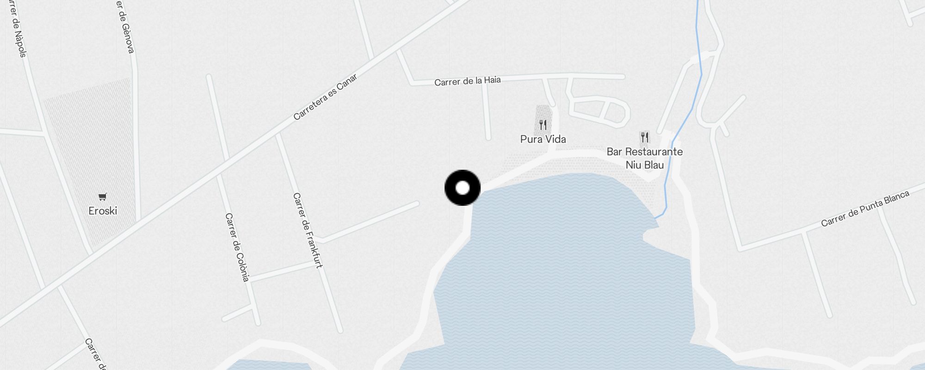The image size is (925, 370).
Task: Select the Pura Vida place label
Action: click(x=543, y=139)
